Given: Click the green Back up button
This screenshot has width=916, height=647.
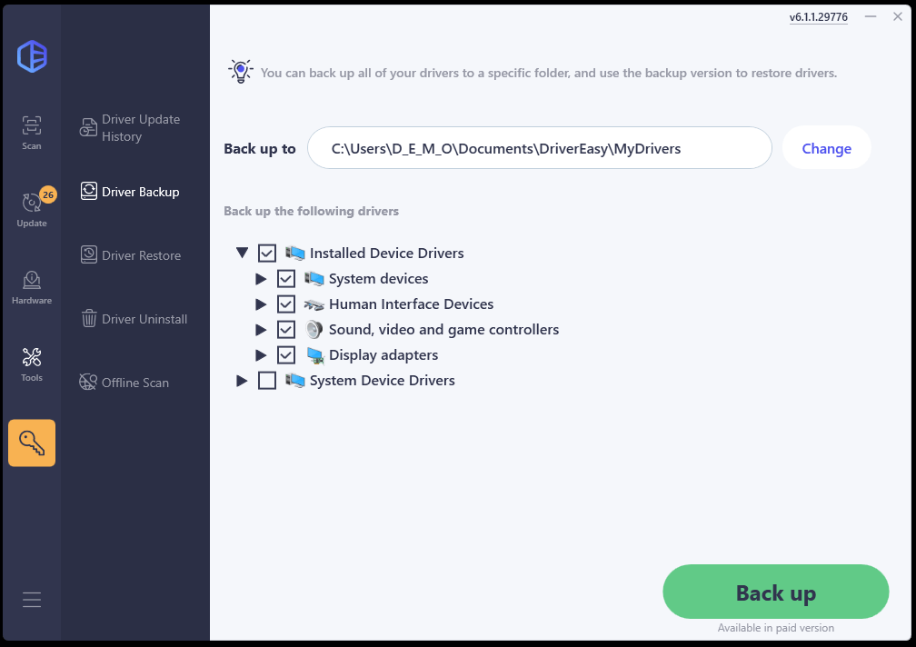Looking at the screenshot, I should pos(776,592).
